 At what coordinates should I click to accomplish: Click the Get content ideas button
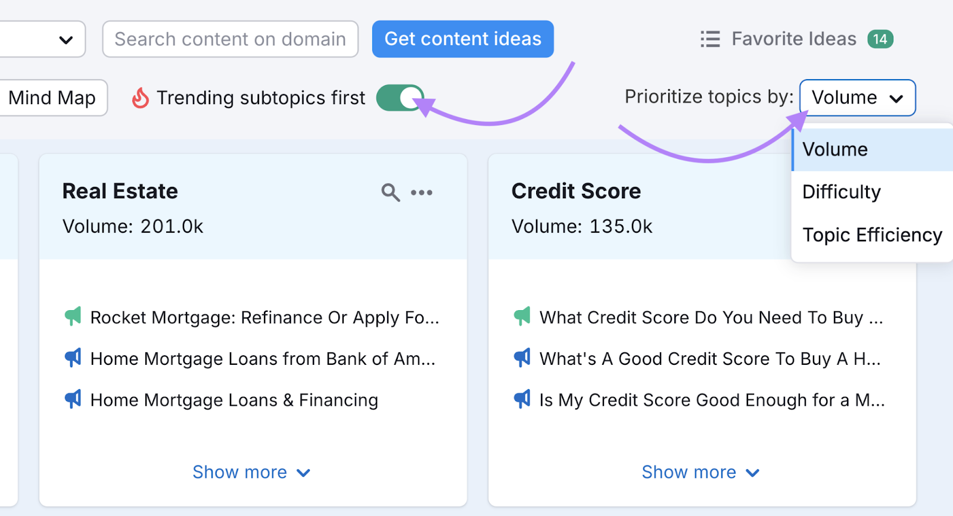[463, 39]
